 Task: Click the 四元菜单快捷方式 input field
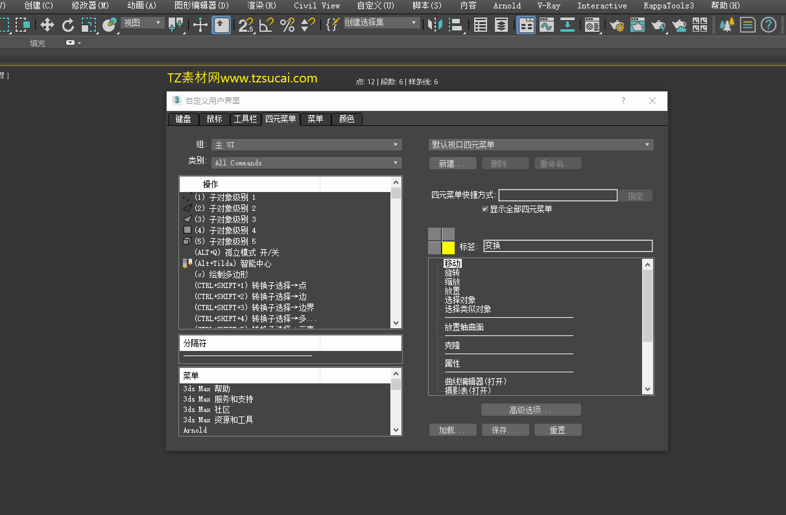(x=558, y=195)
